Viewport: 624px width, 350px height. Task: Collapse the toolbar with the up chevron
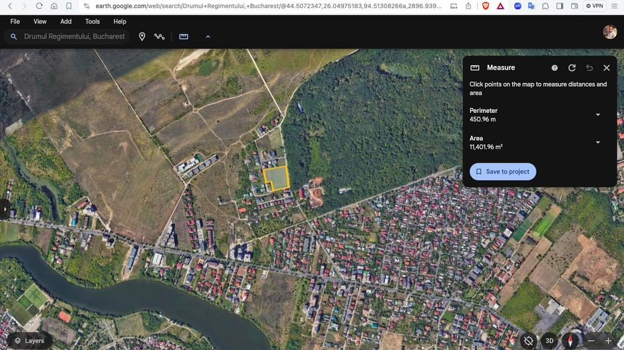coord(208,37)
